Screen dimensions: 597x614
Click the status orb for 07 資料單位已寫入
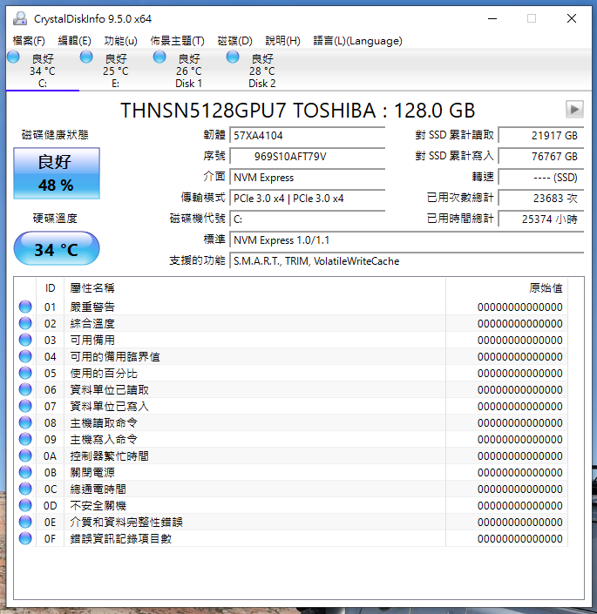25,406
